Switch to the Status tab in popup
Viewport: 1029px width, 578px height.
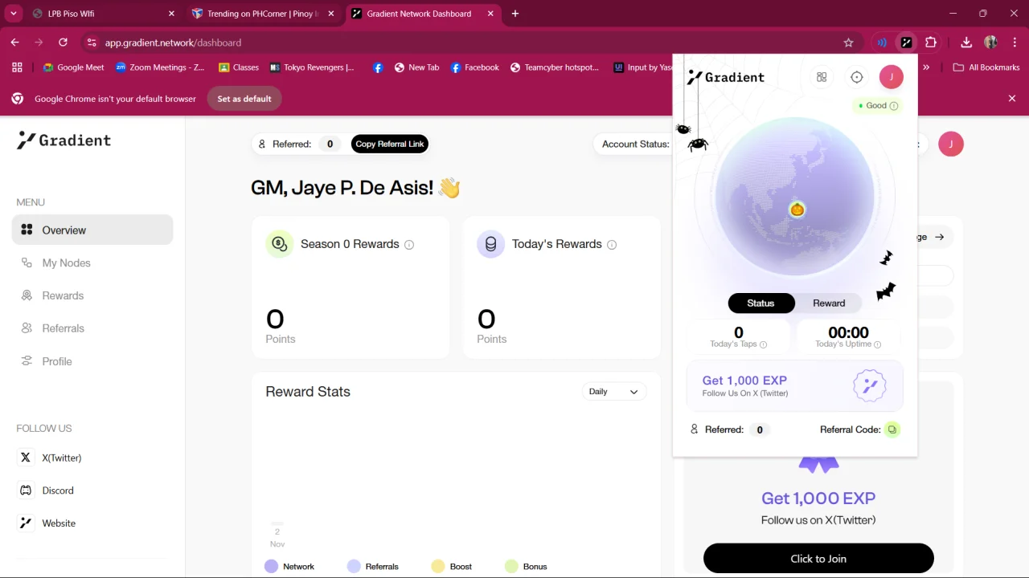pos(760,303)
